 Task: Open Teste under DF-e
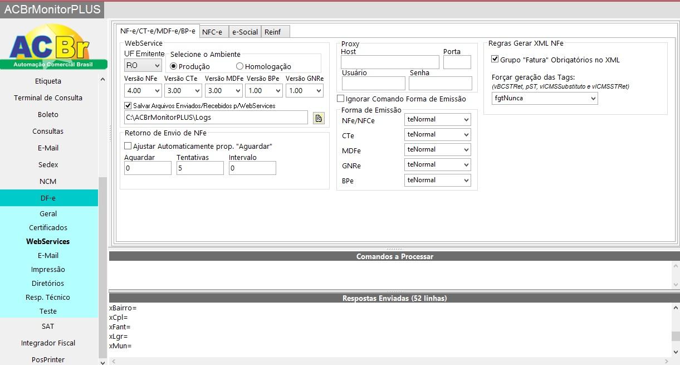(48, 311)
